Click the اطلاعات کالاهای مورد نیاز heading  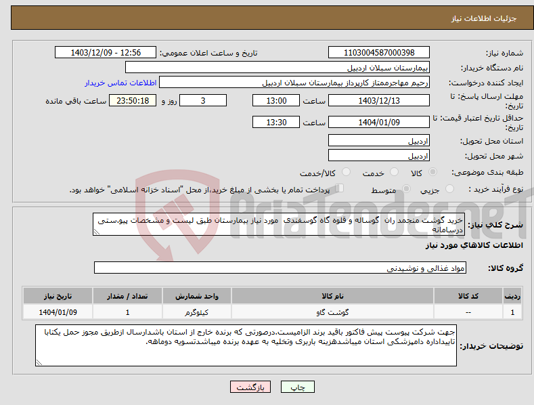474,245
